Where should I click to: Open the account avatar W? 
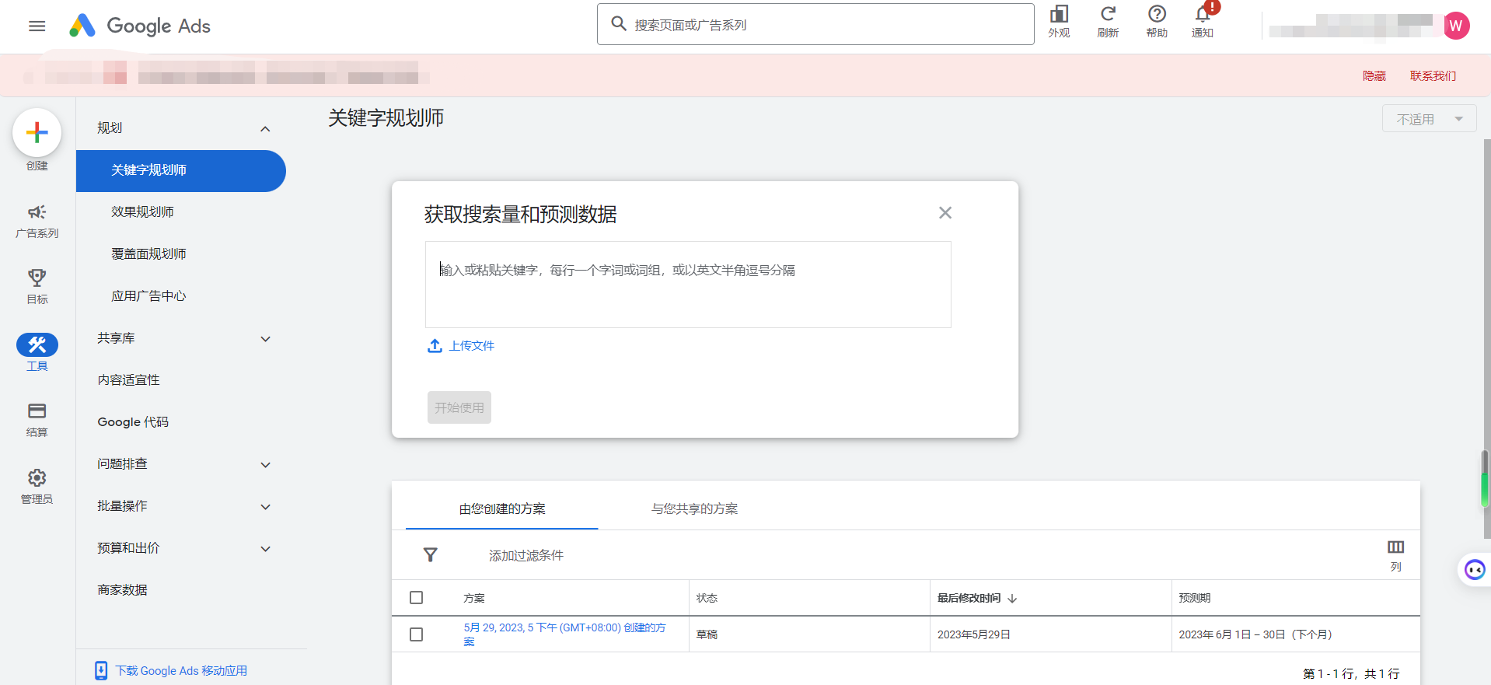[1456, 26]
